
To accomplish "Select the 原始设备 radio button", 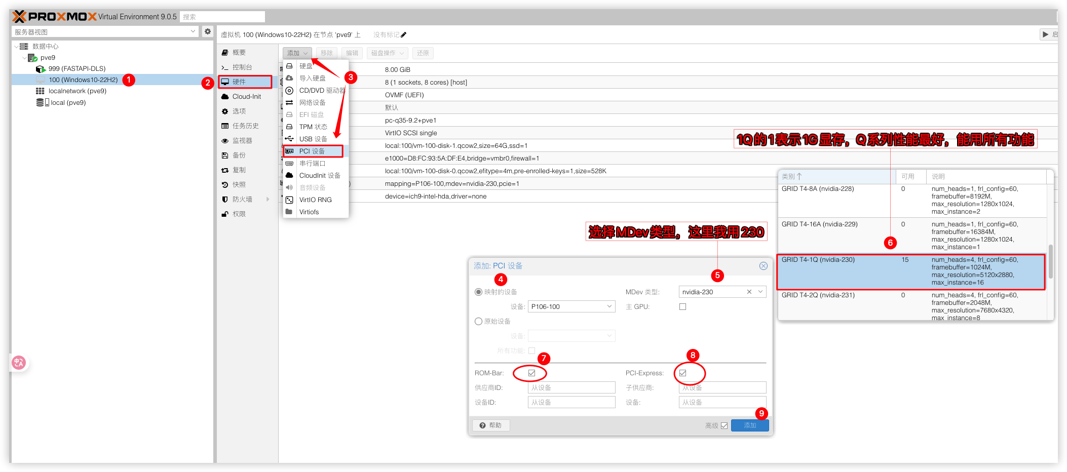I will point(478,321).
